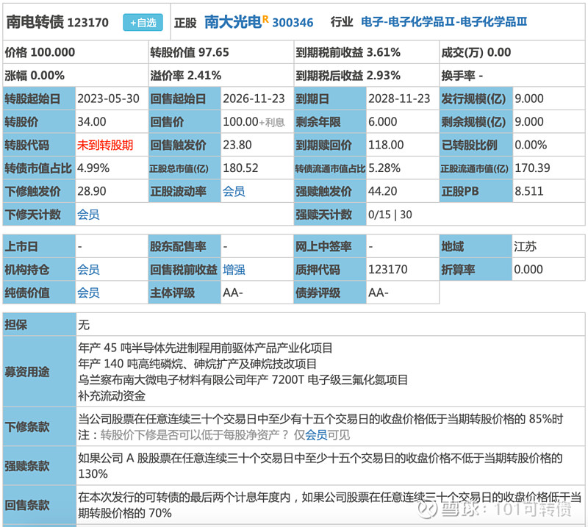The height and width of the screenshot is (527, 588).
Task: Click the 下修触发价 value 28.90
Action: tap(92, 191)
